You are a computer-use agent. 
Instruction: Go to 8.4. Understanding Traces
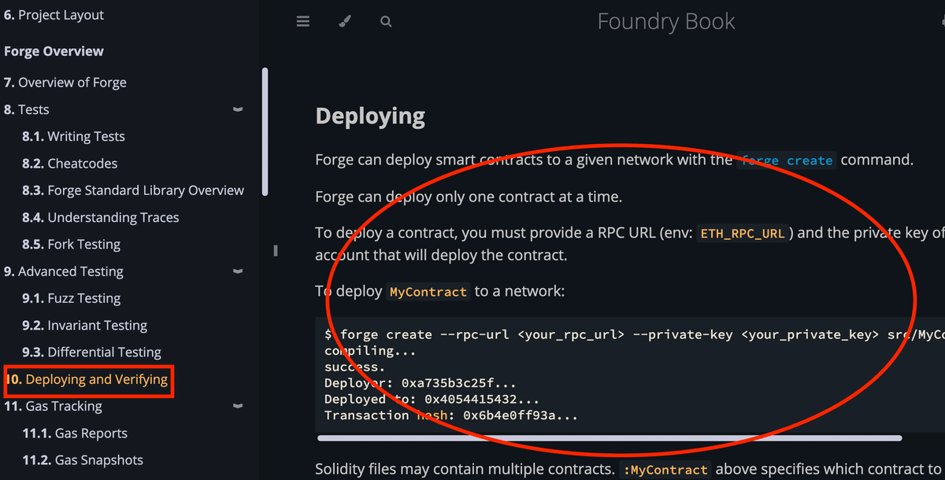click(100, 217)
